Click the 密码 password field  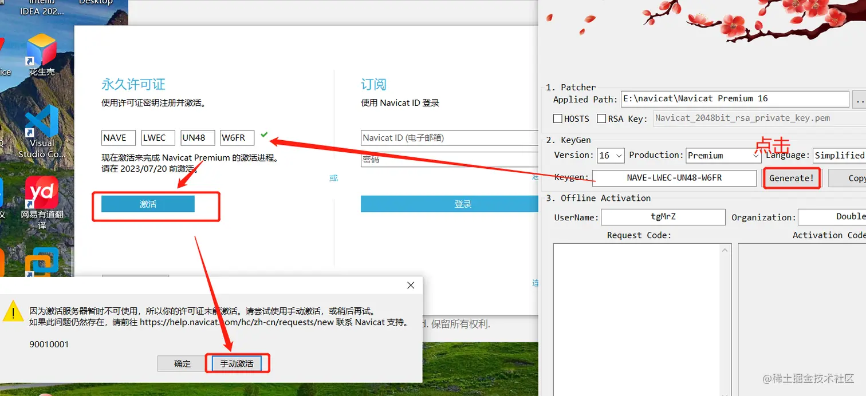point(450,160)
